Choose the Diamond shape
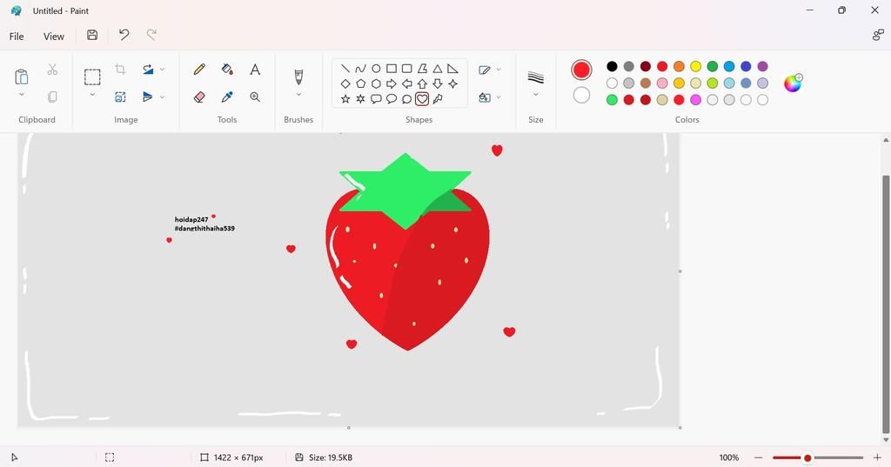The width and height of the screenshot is (891, 467). 345,84
